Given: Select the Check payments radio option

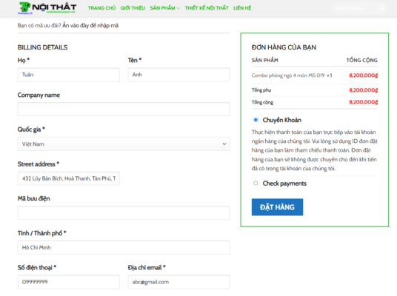Looking at the screenshot, I should [x=256, y=183].
